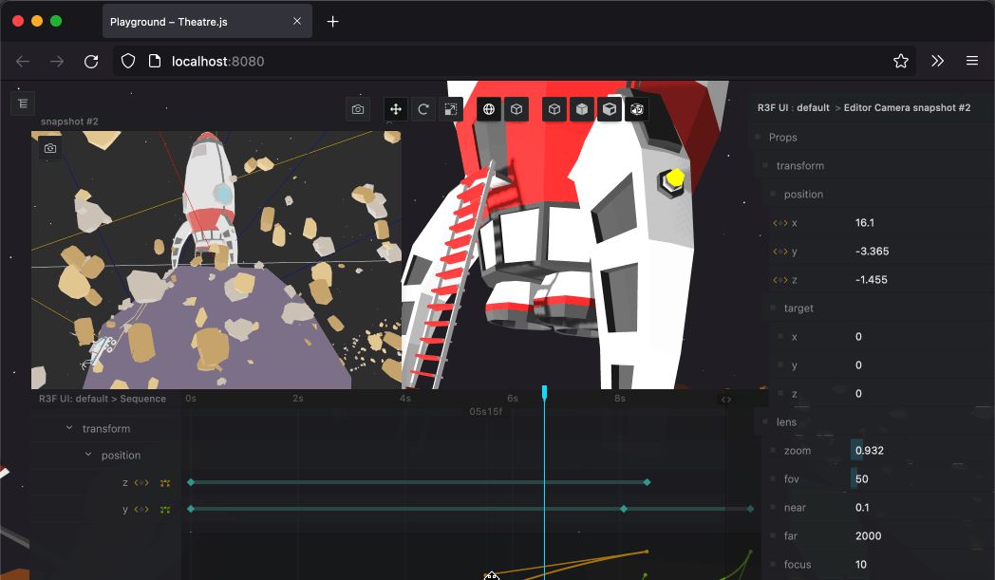Open a new browser tab

coord(332,22)
